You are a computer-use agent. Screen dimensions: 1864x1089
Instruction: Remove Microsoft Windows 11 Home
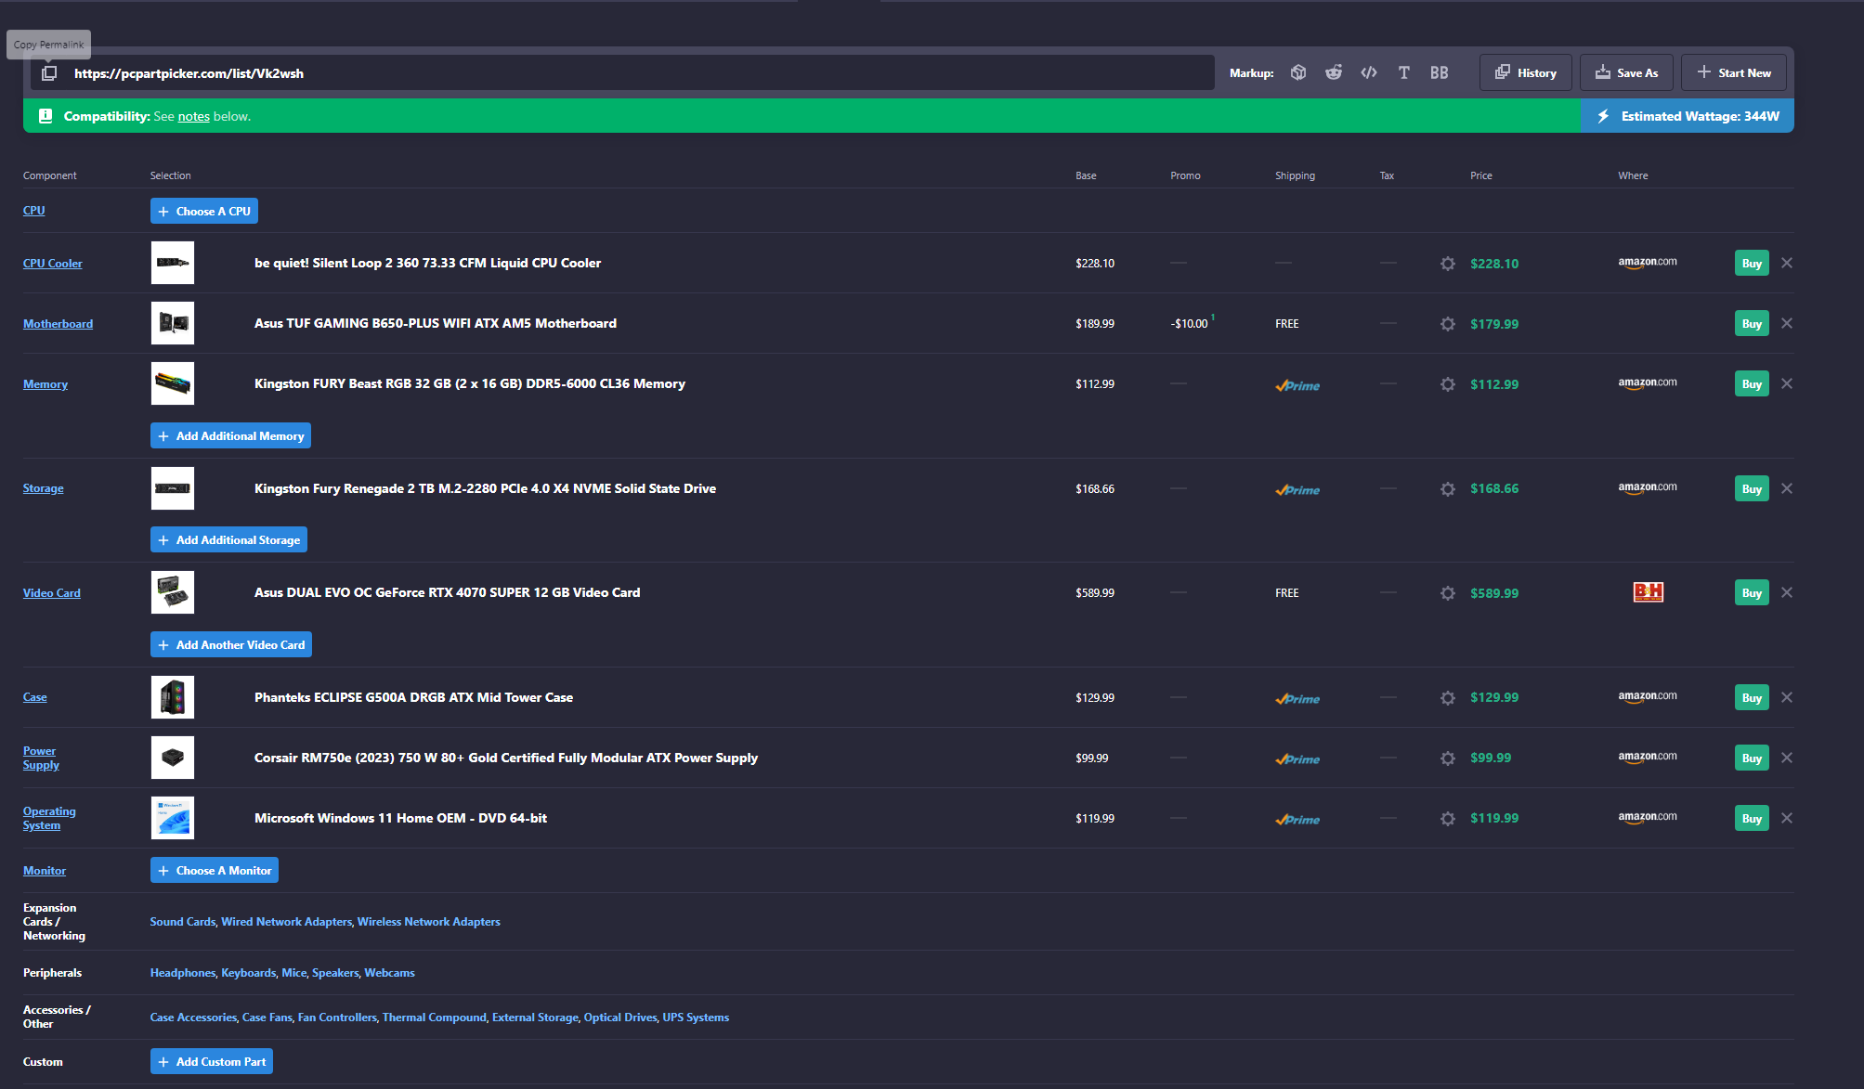coord(1787,818)
